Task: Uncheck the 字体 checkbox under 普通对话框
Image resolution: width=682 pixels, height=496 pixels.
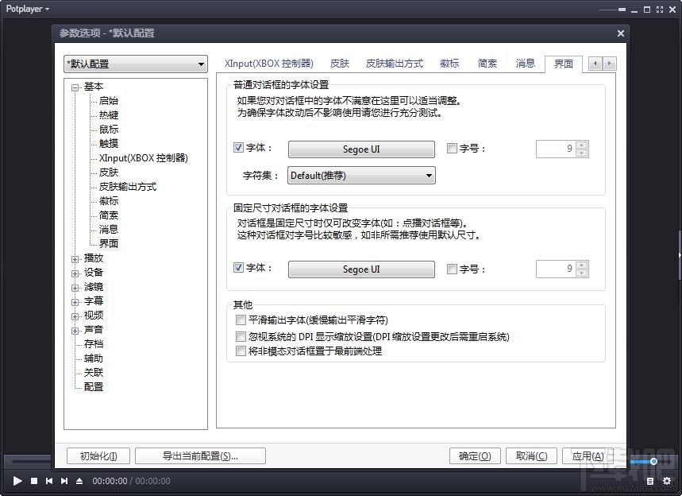Action: click(x=238, y=148)
